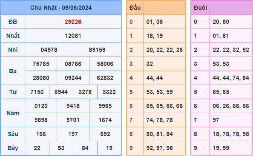Click the Đuôi cell "18, 78, 78, 98"

click(231, 134)
